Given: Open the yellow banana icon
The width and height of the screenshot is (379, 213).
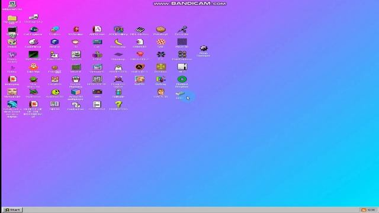Looking at the screenshot, I should pyautogui.click(x=118, y=42).
